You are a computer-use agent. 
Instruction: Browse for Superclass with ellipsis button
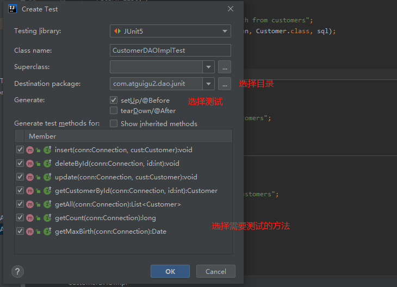(x=225, y=67)
